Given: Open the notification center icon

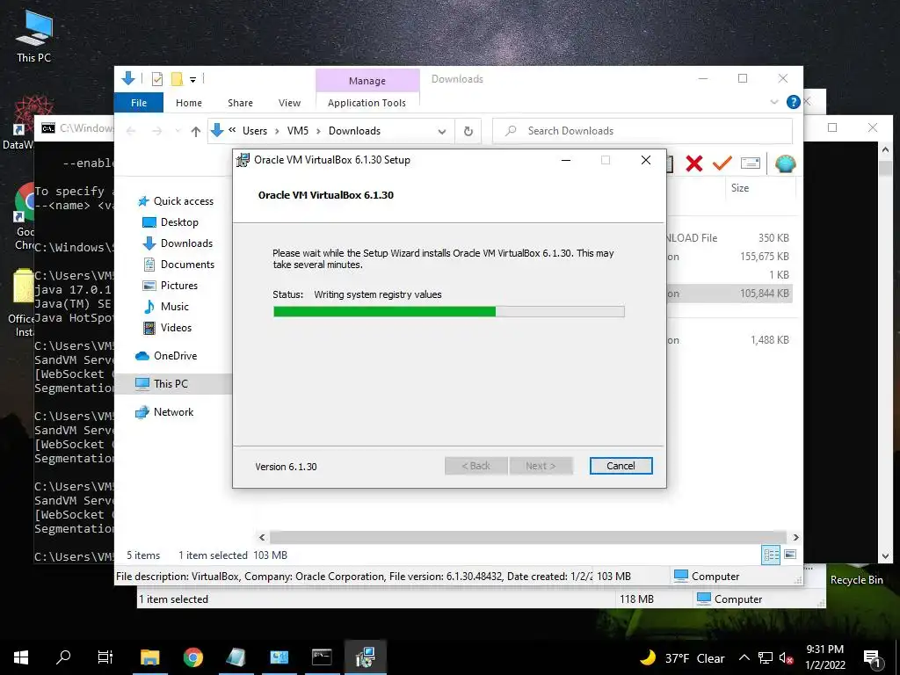Looking at the screenshot, I should tap(873, 658).
